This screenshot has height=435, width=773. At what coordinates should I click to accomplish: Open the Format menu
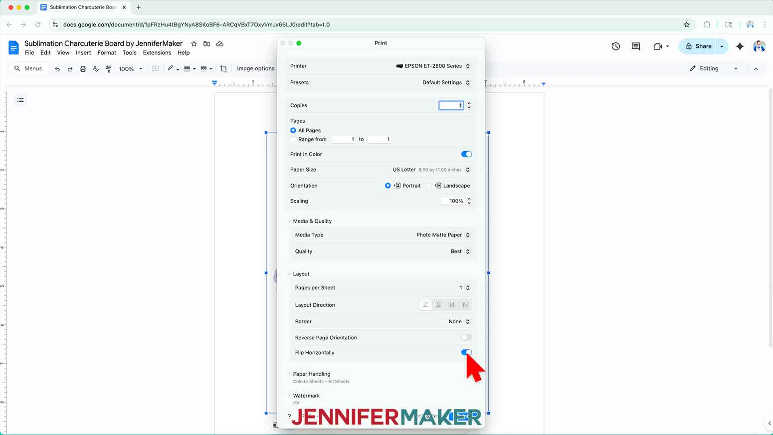coord(107,53)
